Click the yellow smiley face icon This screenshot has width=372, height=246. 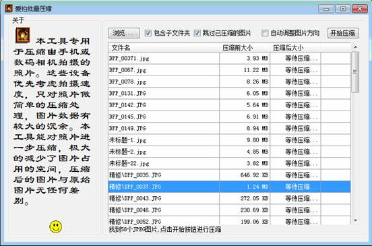click(56, 226)
